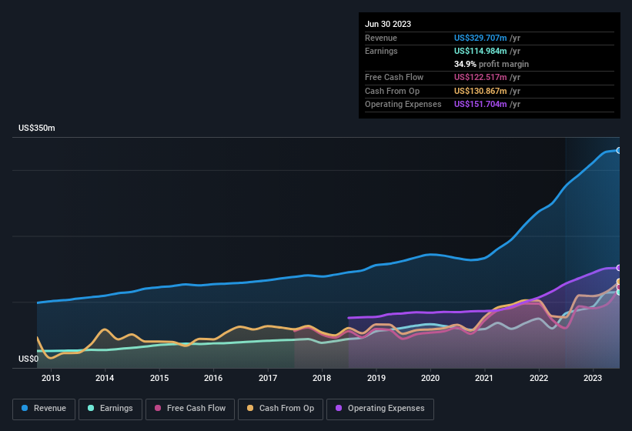The height and width of the screenshot is (431, 632).
Task: Select the US$329.707m revenue value
Action: tap(481, 38)
